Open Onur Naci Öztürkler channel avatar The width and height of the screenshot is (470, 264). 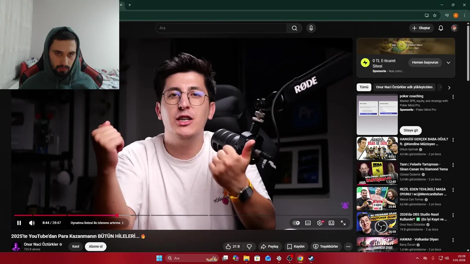(16, 246)
